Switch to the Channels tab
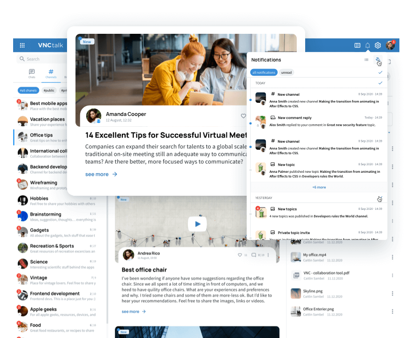Image resolution: width=413 pixels, height=338 pixels. point(51,74)
